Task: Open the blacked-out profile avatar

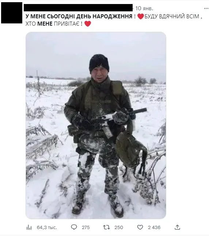Action: (12, 13)
